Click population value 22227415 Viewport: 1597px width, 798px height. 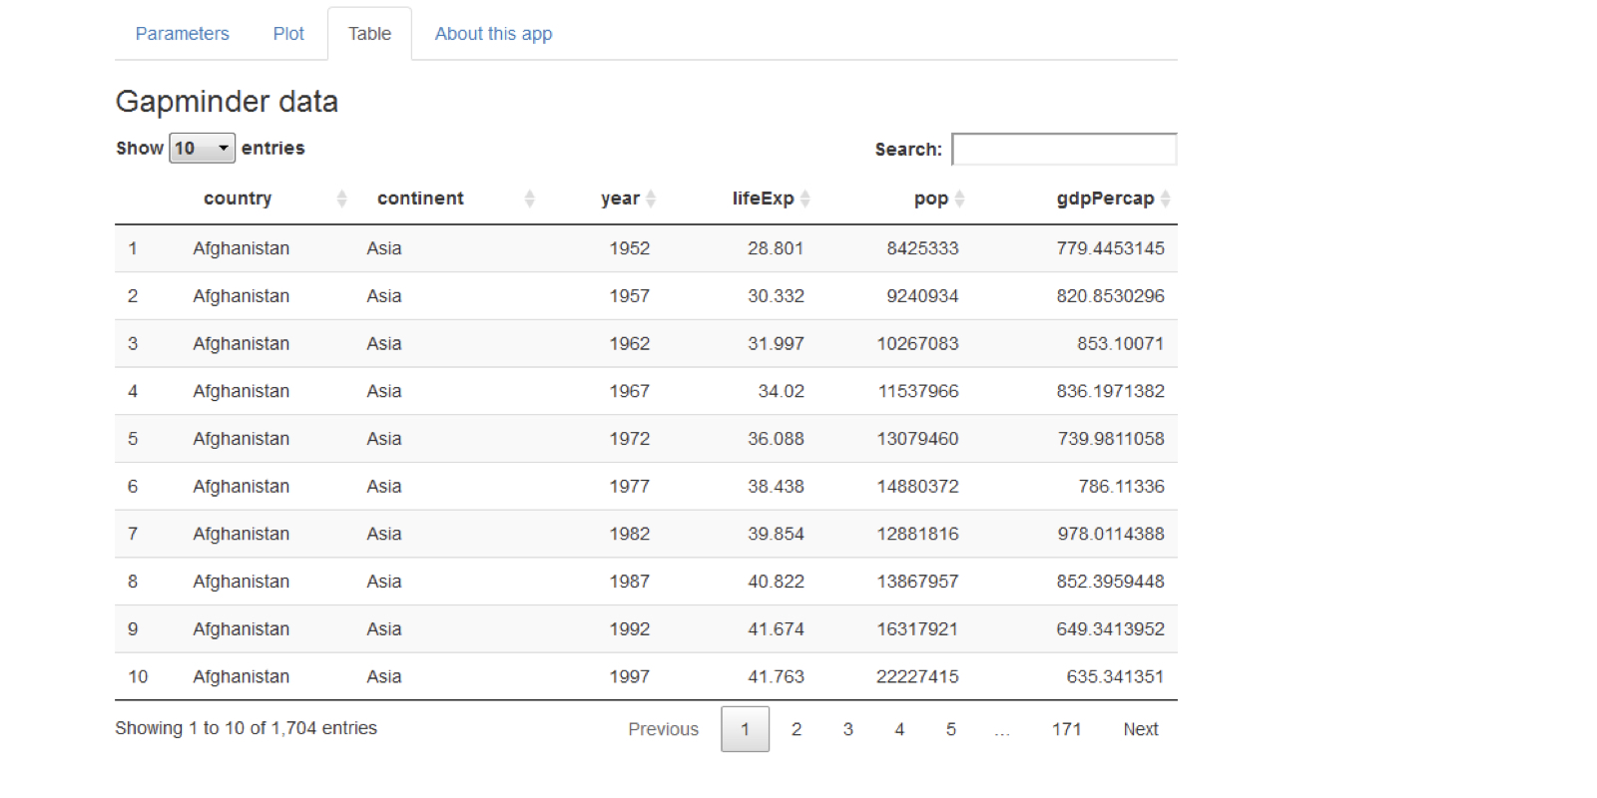(917, 676)
